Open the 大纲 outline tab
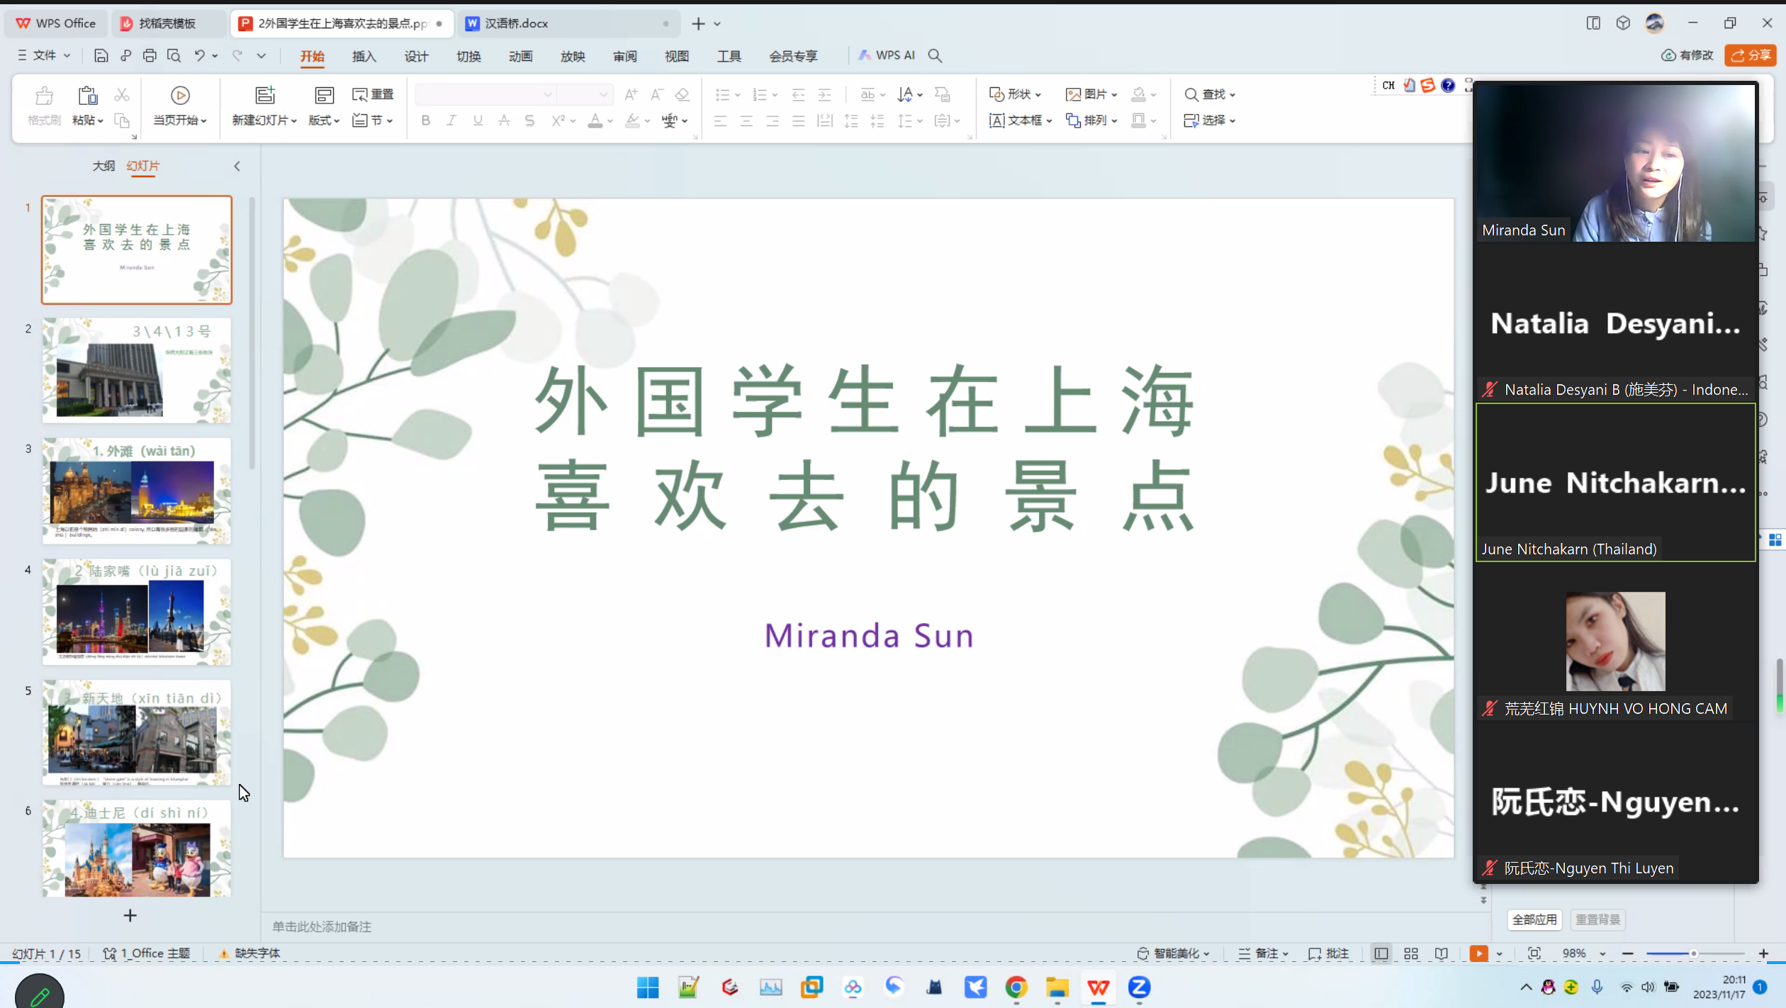 tap(103, 166)
